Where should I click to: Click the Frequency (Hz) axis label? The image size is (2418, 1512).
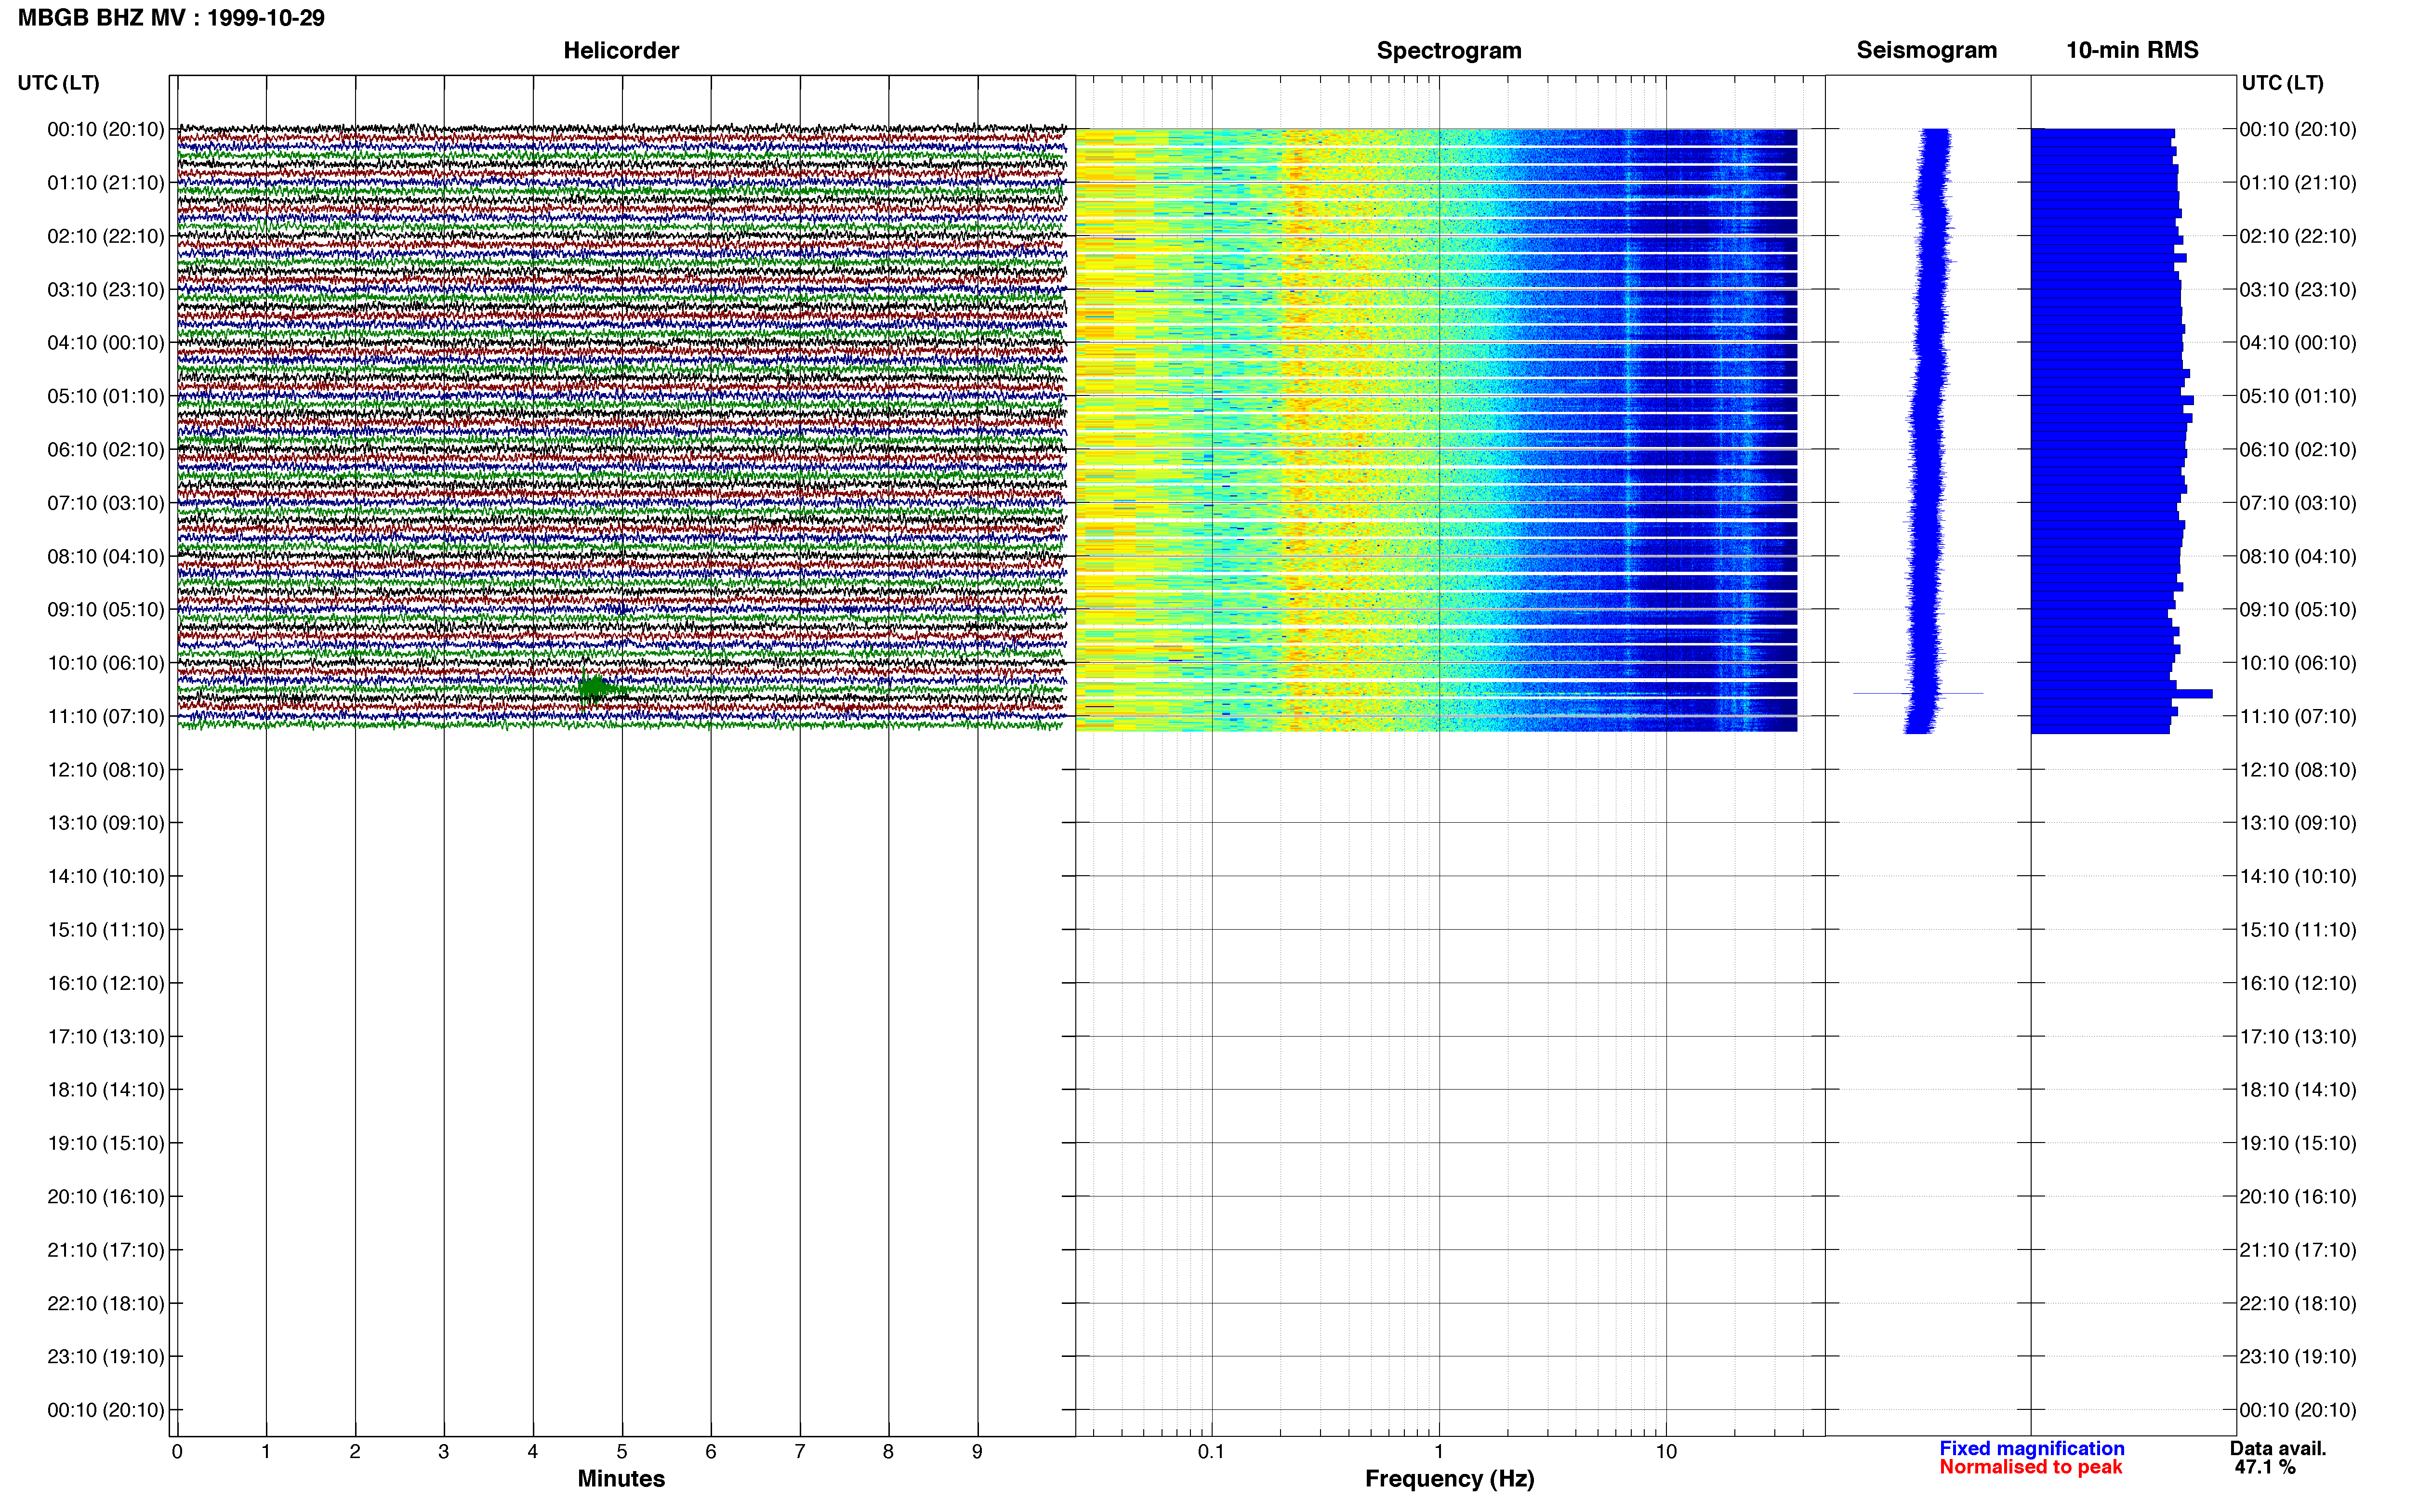pyautogui.click(x=1449, y=1479)
